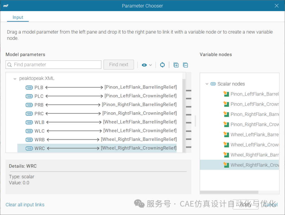Collapse the peaktopeak.XML tree node
The width and height of the screenshot is (285, 215).
(x=15, y=79)
